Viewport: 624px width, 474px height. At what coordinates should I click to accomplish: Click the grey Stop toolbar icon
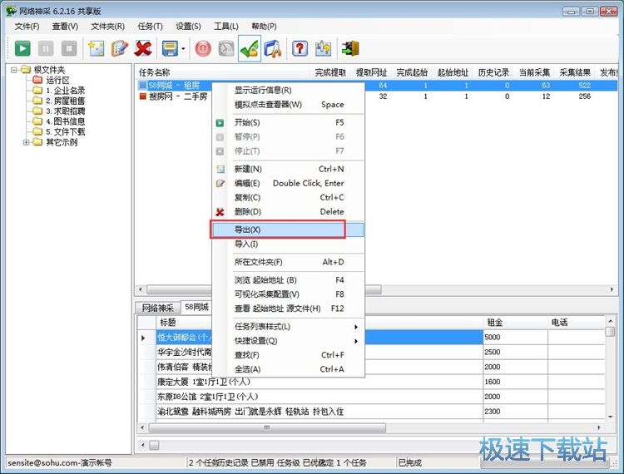[x=69, y=48]
